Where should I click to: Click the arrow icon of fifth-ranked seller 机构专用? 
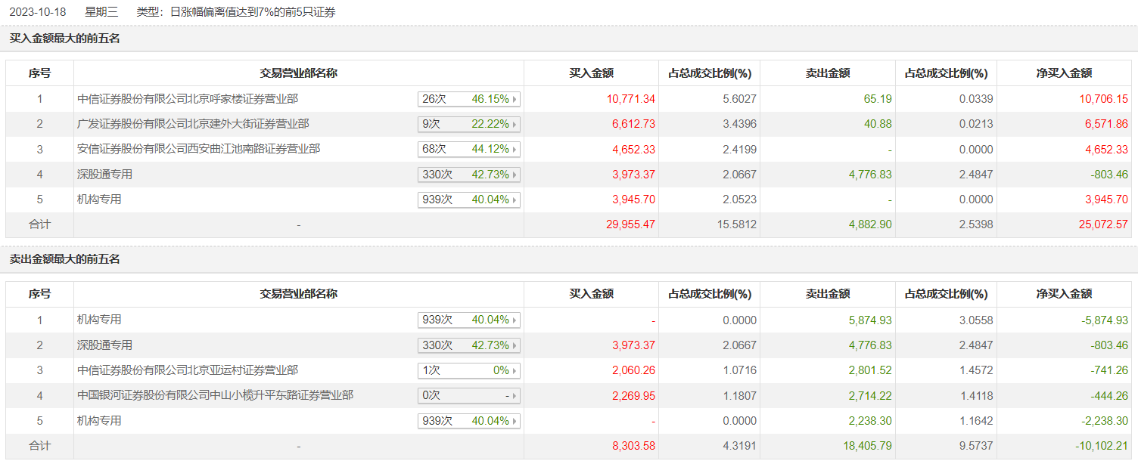coord(515,421)
